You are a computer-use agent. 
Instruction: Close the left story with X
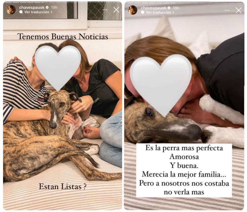coord(116,10)
